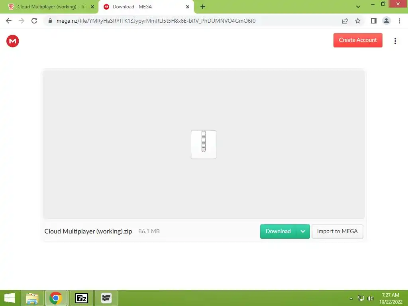408x306 pixels.
Task: Click Import to MEGA button
Action: (x=337, y=231)
